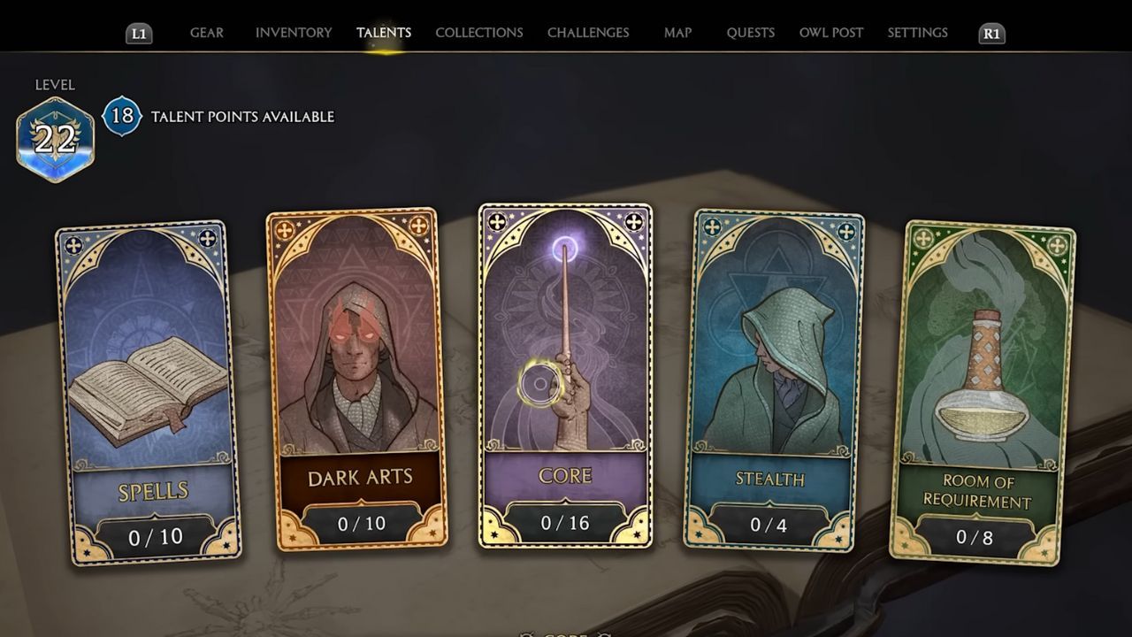This screenshot has width=1132, height=637.
Task: Click the Dark Arts card title
Action: click(x=360, y=478)
